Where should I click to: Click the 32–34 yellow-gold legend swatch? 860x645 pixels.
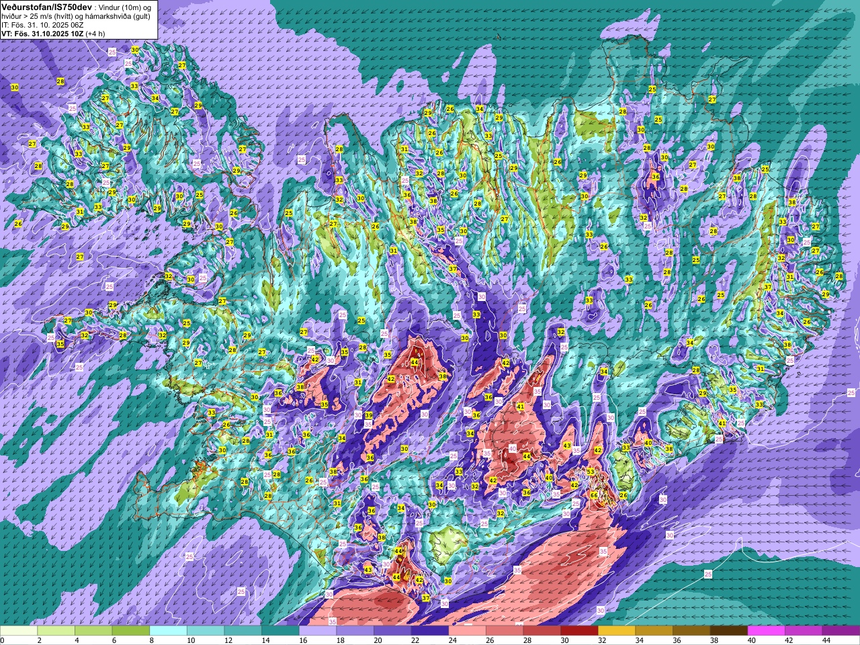tap(617, 631)
